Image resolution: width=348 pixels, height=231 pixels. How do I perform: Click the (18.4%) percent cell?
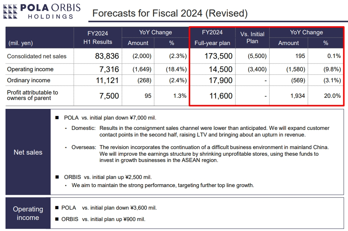[176, 69]
